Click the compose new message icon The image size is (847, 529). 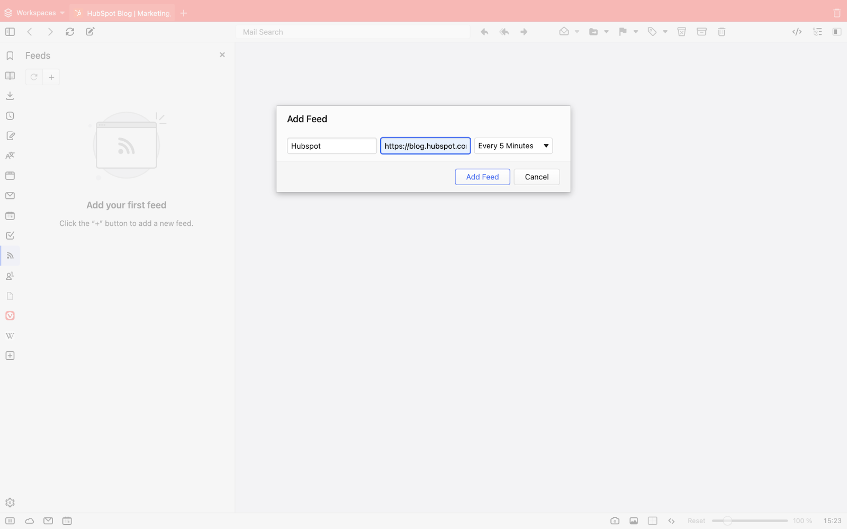pyautogui.click(x=91, y=32)
